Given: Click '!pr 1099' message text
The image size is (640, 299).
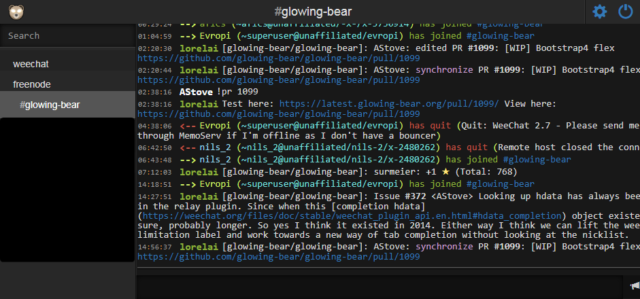Looking at the screenshot, I should [237, 92].
